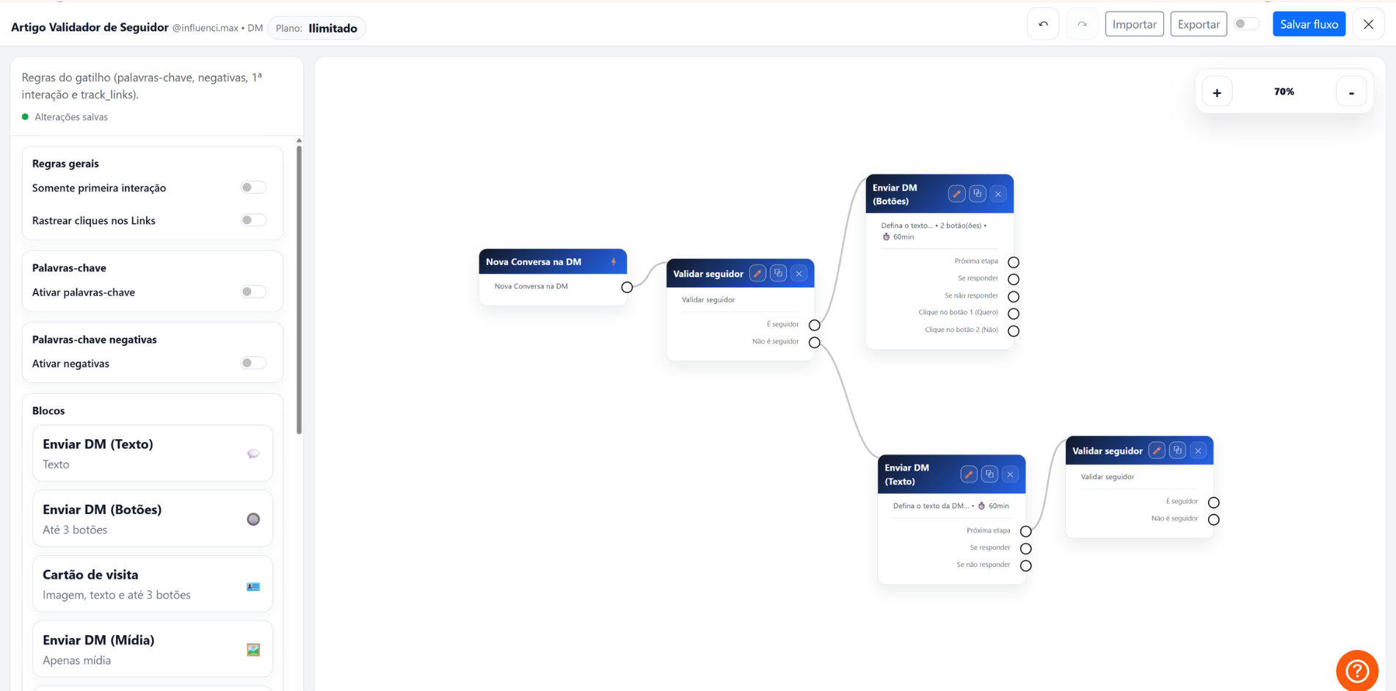Click duplicate icon on Enviar DM (Botões)

point(978,194)
